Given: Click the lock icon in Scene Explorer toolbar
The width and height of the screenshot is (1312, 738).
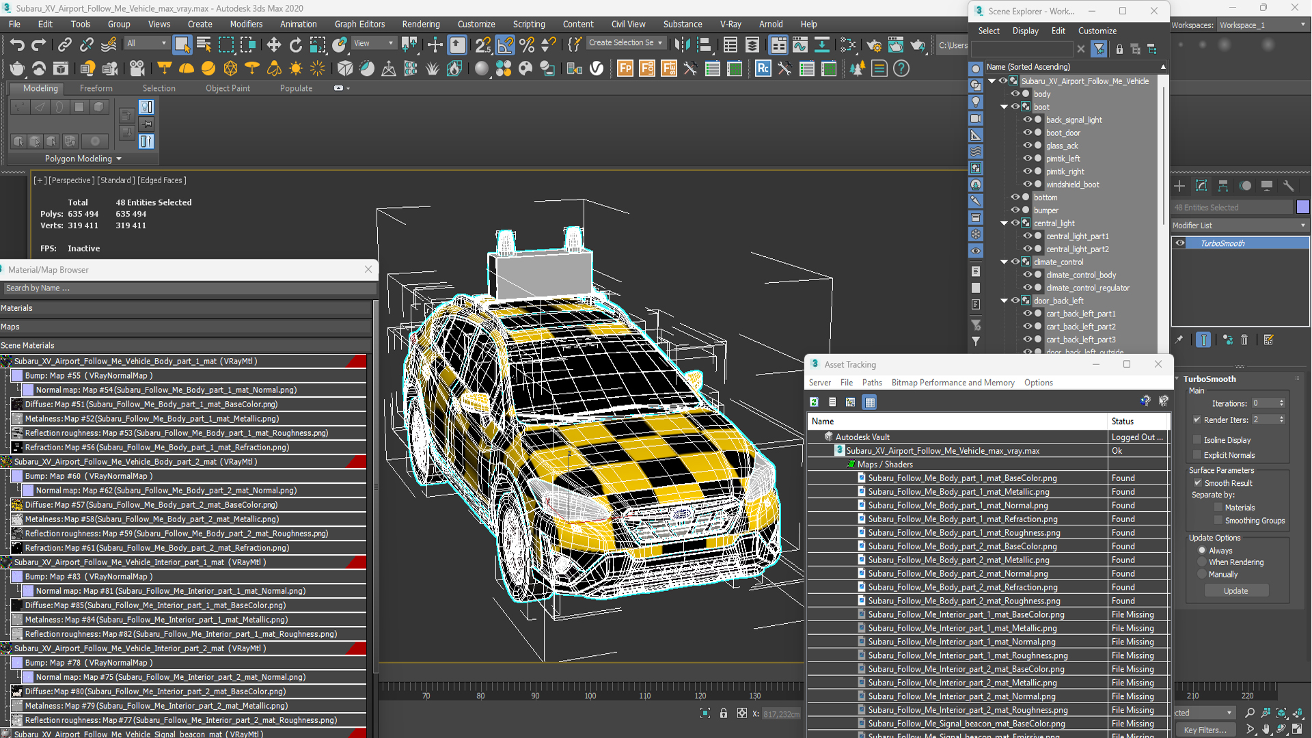Looking at the screenshot, I should tap(1119, 49).
